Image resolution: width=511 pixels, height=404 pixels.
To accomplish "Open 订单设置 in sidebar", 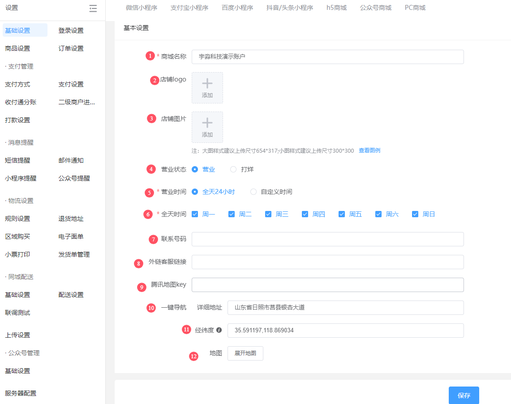I will click(x=71, y=48).
